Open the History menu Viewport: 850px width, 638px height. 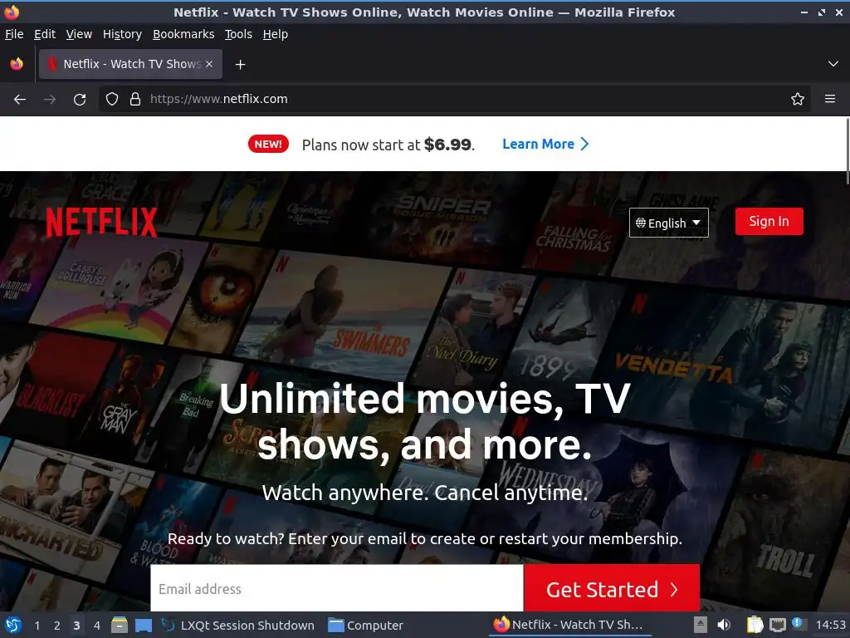(123, 34)
